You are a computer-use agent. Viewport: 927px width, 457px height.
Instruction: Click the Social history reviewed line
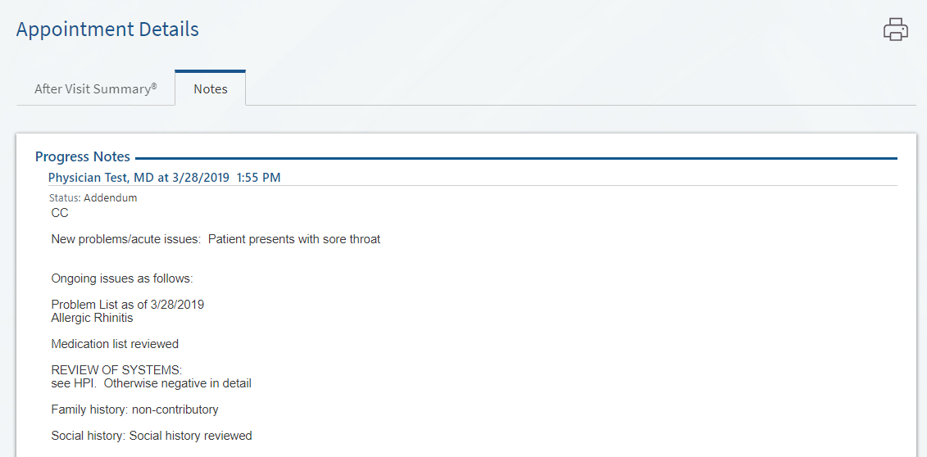pos(152,436)
